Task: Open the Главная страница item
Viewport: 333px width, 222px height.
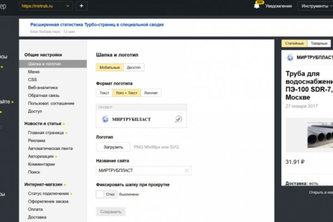Action: pyautogui.click(x=46, y=133)
